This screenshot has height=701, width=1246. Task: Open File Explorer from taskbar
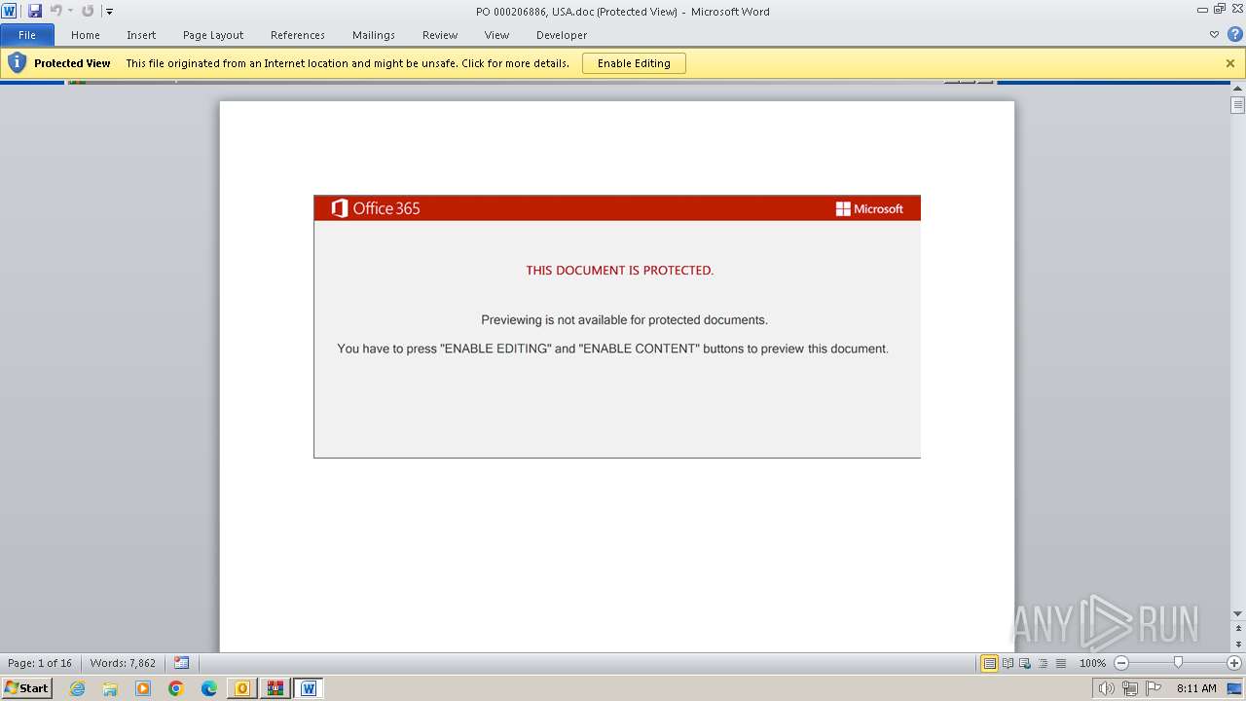pos(110,688)
